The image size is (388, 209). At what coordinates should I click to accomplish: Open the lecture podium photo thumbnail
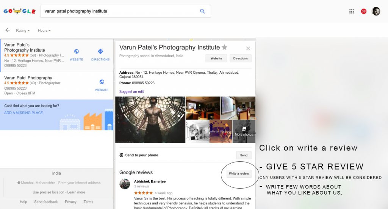click(x=238, y=108)
